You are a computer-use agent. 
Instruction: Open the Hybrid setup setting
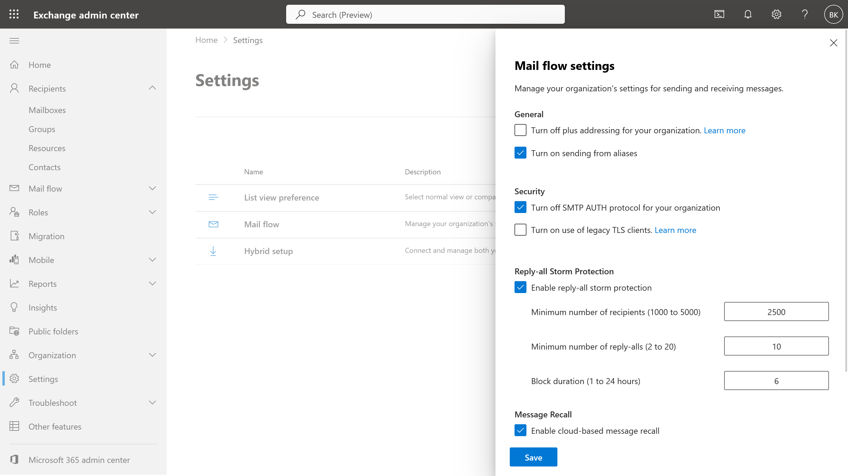[x=268, y=251]
